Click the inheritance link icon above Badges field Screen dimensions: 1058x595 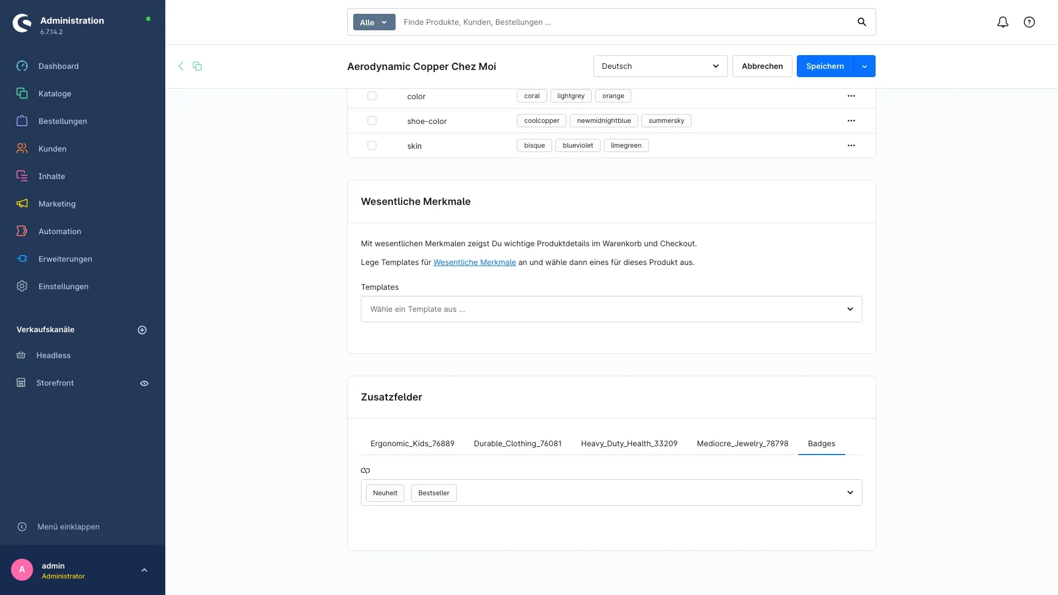pos(365,470)
